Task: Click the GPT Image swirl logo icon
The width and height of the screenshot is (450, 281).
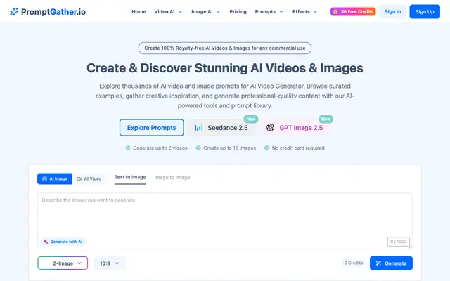Action: [270, 128]
